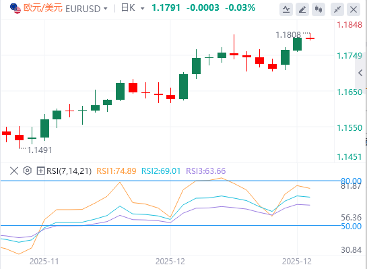Click the RSI plus box icon
Image resolution: width=367 pixels, height=269 pixels.
coord(40,171)
